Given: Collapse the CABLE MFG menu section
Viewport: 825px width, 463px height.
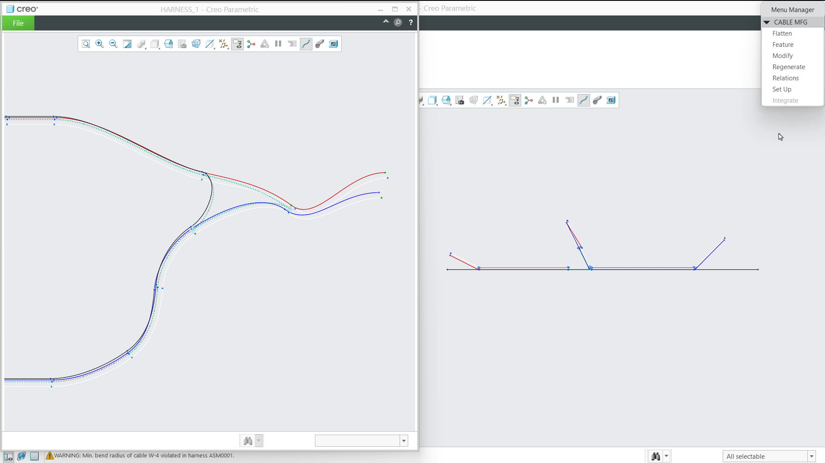Looking at the screenshot, I should (767, 22).
